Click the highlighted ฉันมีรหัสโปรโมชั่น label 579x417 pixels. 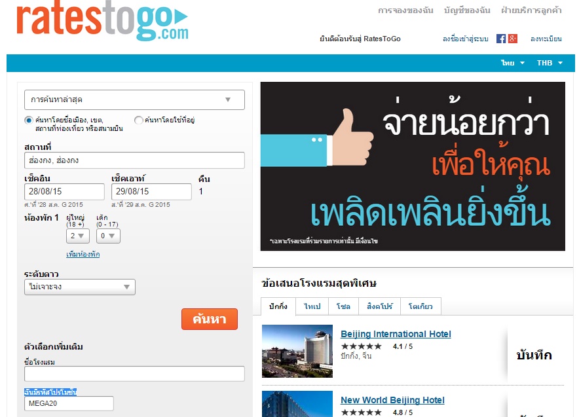point(50,392)
